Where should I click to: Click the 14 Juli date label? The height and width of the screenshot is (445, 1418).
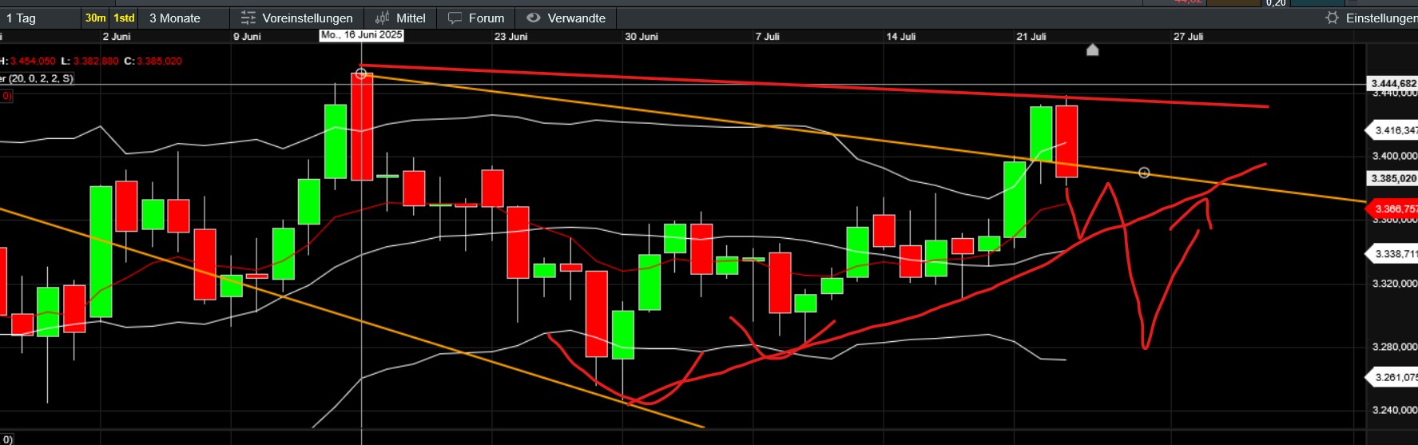coord(901,37)
